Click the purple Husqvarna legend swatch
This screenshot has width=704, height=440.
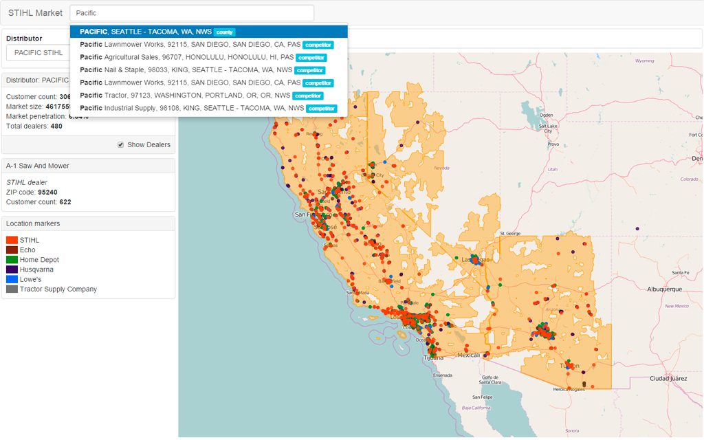pos(12,269)
